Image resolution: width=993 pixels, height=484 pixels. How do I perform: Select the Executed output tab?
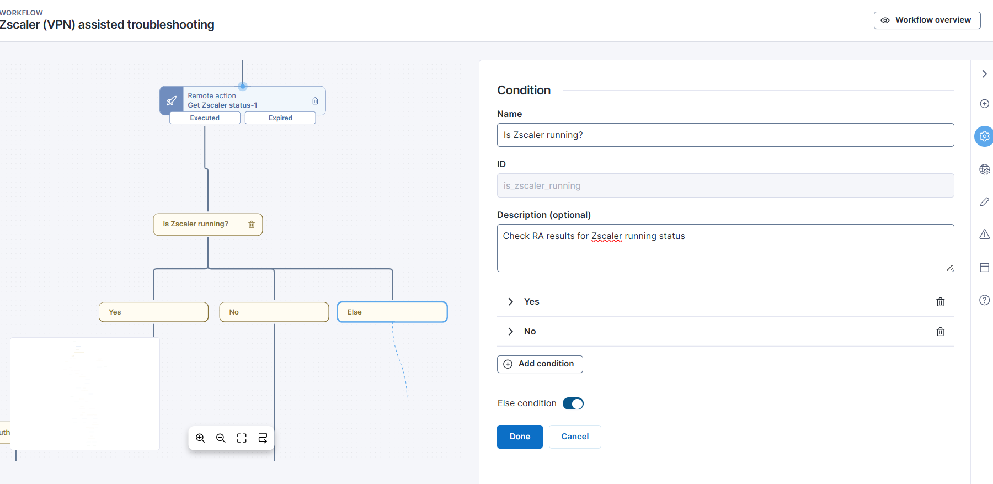pos(205,118)
